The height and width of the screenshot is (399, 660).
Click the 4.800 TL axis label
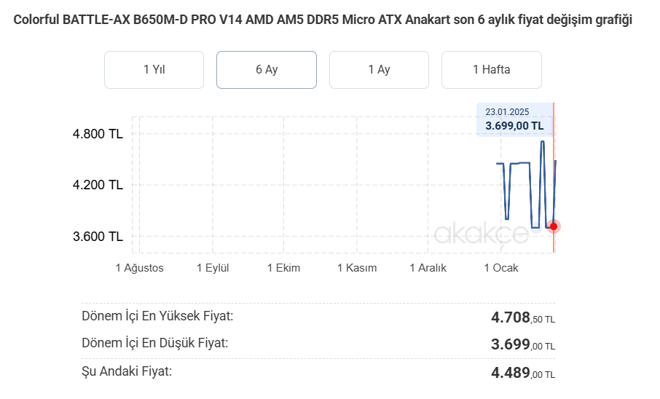pos(98,134)
